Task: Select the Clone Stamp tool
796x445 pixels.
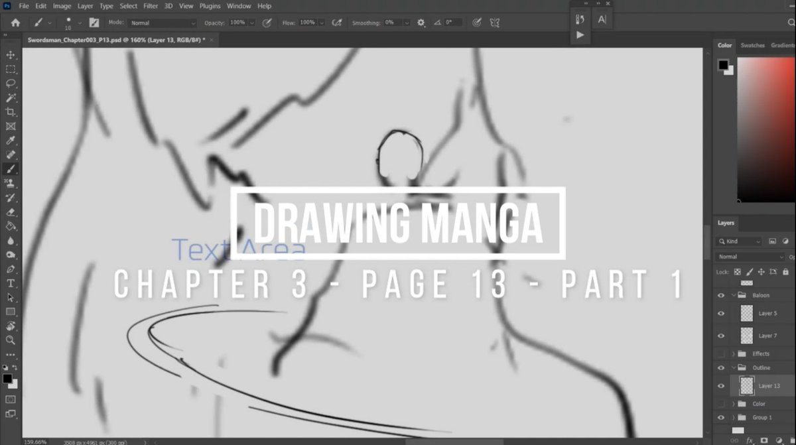Action: click(11, 183)
